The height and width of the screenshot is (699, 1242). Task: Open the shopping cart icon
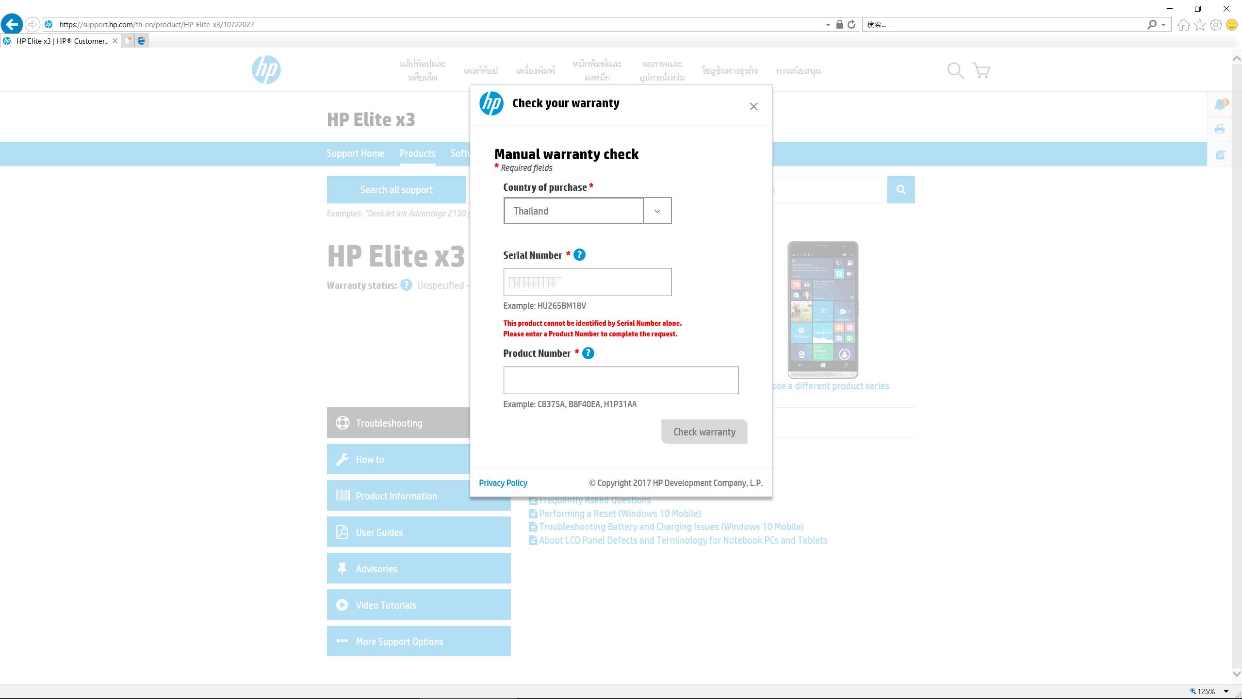(x=981, y=71)
